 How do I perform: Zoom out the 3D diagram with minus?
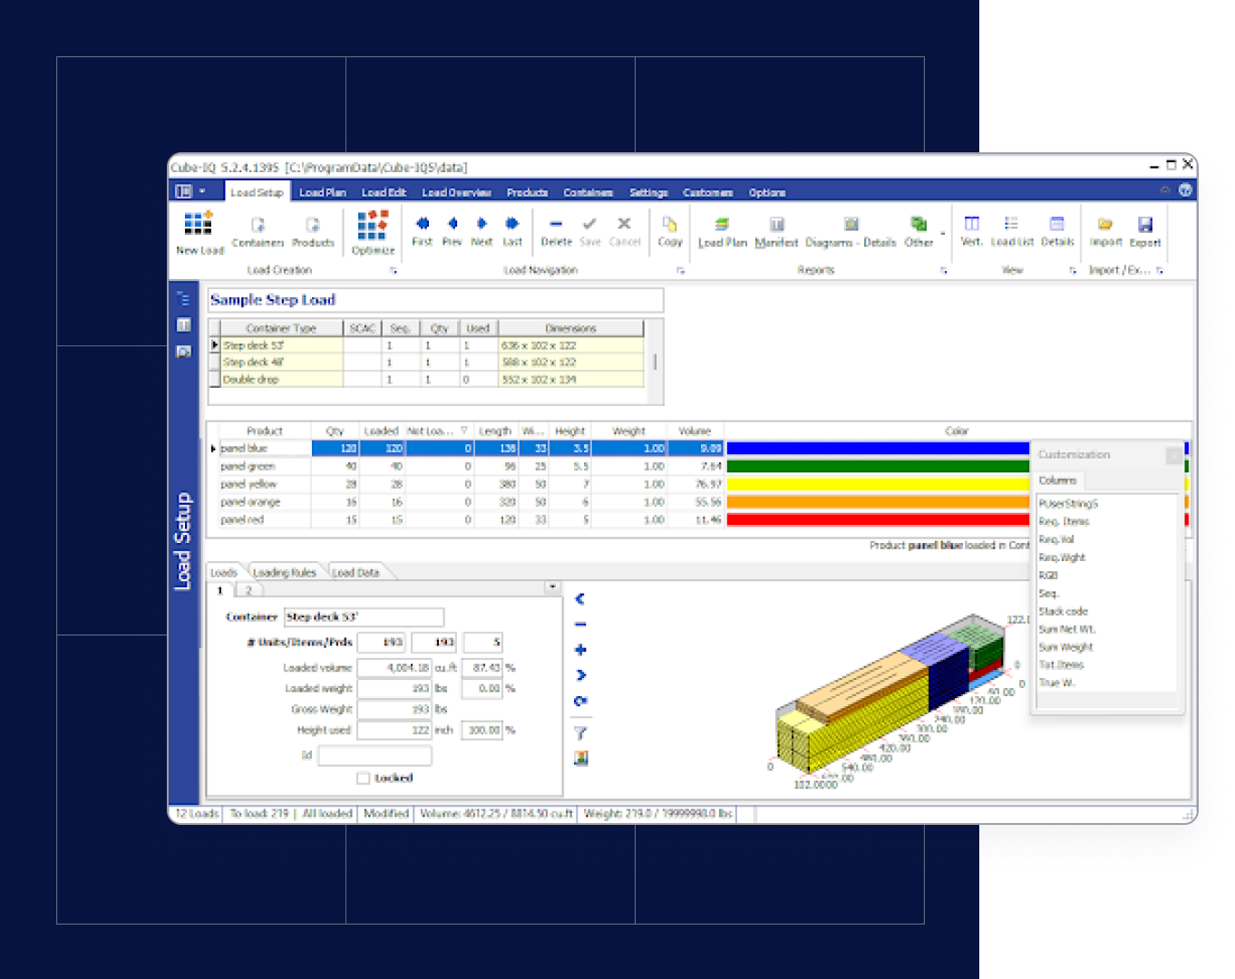[x=580, y=625]
